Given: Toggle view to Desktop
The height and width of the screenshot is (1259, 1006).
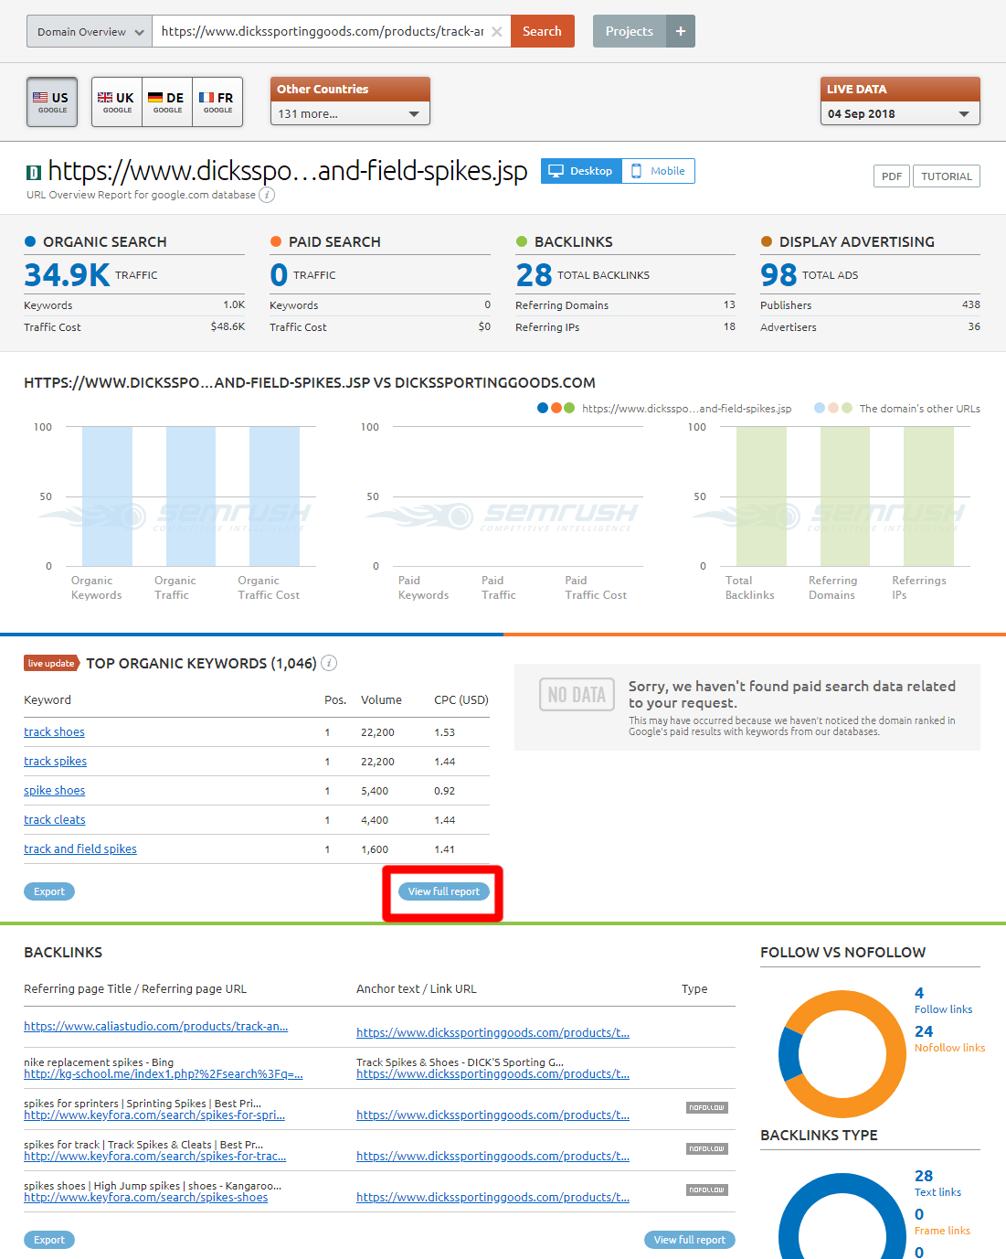Looking at the screenshot, I should (581, 171).
